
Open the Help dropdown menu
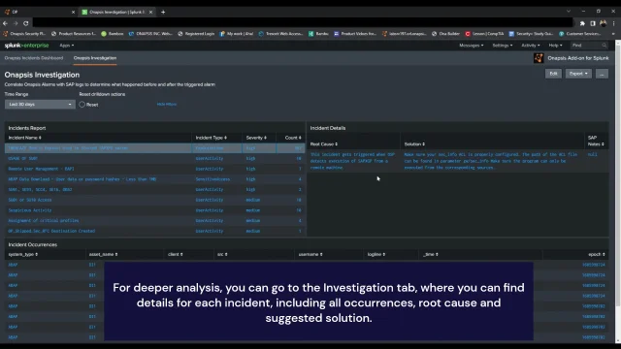click(555, 46)
